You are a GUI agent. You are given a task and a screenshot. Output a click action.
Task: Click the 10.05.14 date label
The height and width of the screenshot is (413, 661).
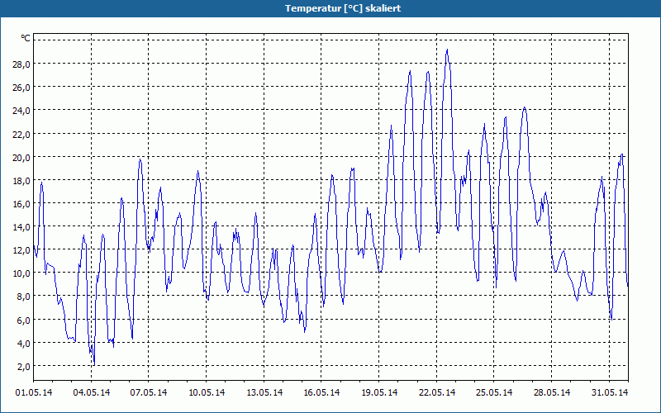pos(207,392)
